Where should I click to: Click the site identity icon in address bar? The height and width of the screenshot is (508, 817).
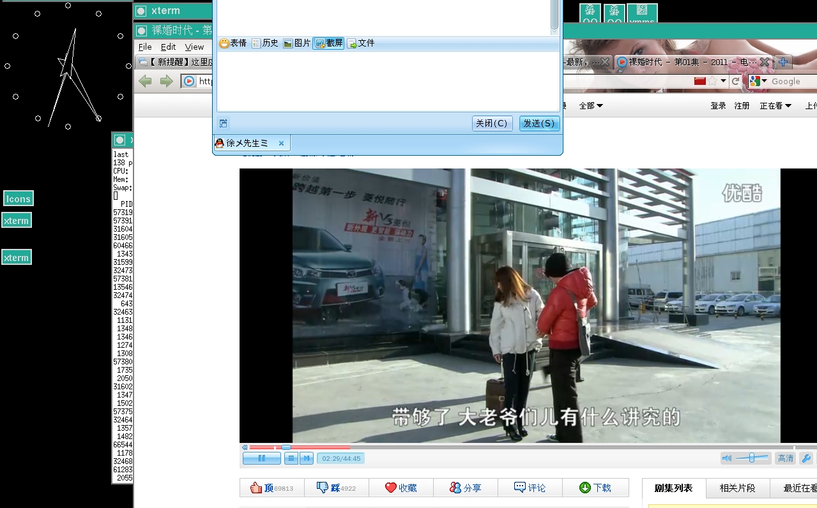click(x=189, y=81)
